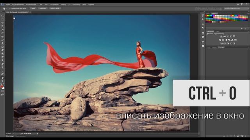This screenshot has height=140, width=250.
Task: Add Invert adjustment
Action: [221, 44]
